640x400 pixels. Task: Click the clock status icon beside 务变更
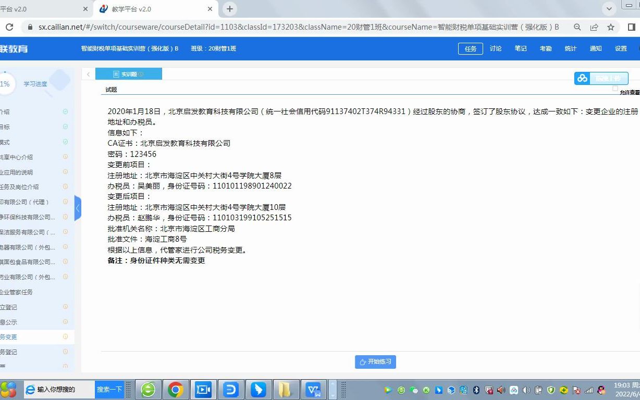pyautogui.click(x=66, y=336)
